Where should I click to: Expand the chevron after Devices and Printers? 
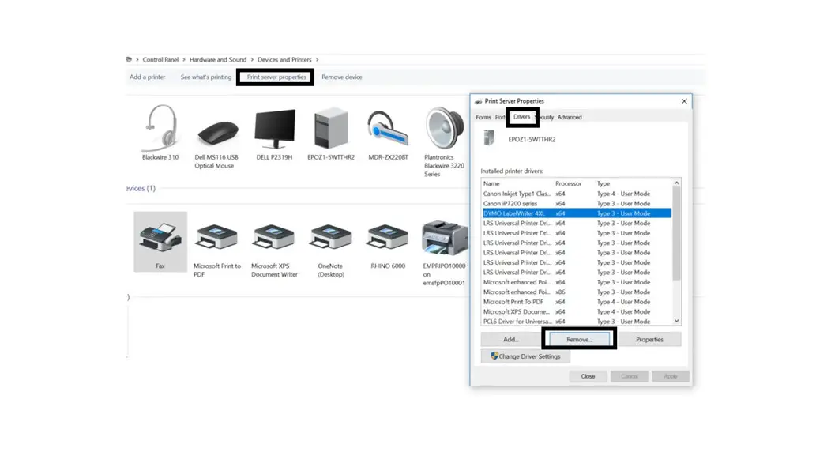tap(317, 60)
